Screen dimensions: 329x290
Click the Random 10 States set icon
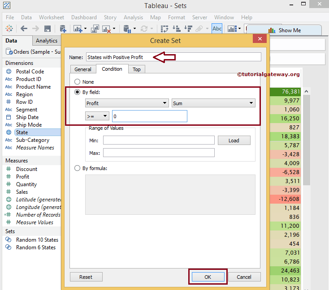[9, 240]
